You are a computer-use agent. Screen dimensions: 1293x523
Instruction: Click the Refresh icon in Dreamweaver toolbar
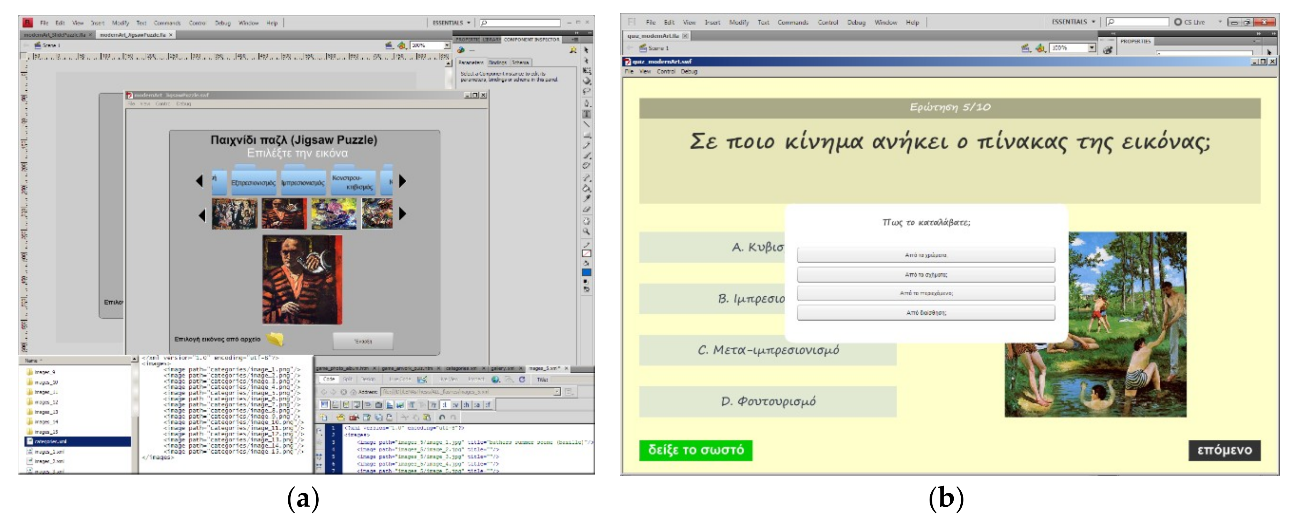522,380
